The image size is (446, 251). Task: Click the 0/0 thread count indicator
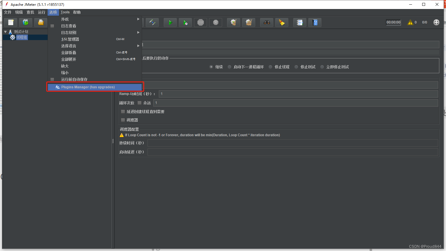tap(425, 22)
